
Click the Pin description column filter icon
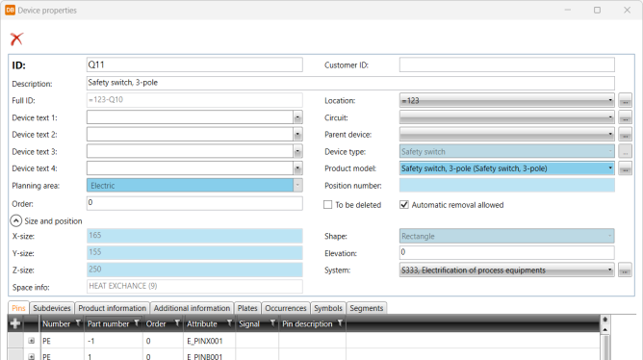(x=340, y=323)
